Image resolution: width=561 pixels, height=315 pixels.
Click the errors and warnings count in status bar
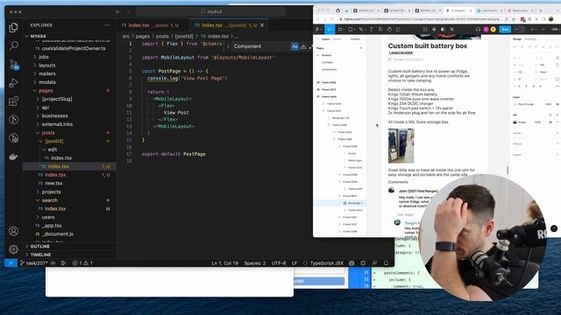(x=82, y=262)
